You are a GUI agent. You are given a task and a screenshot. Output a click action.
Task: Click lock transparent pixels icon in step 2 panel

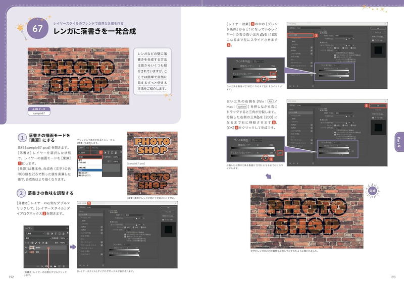32,243
